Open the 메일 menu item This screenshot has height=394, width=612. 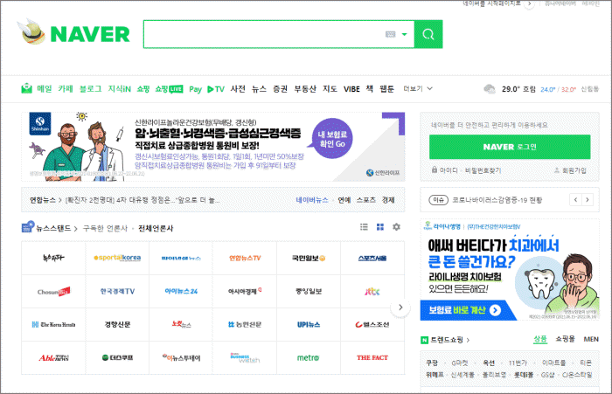pos(44,88)
